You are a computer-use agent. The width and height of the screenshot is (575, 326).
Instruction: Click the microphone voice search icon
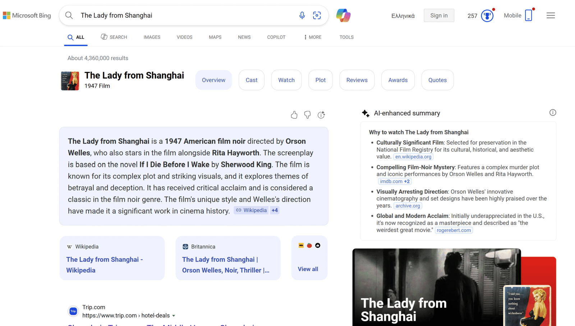tap(302, 15)
